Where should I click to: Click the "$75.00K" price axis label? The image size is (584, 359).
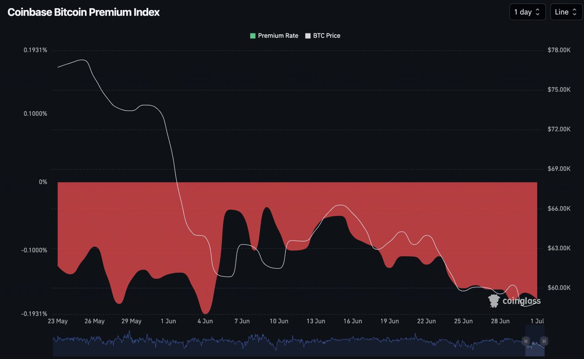click(x=559, y=89)
